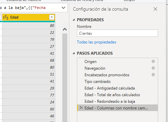Open Todas las propiedades link

pyautogui.click(x=96, y=42)
